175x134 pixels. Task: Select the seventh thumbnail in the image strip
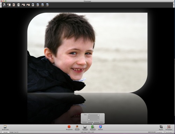tap(33, 5)
